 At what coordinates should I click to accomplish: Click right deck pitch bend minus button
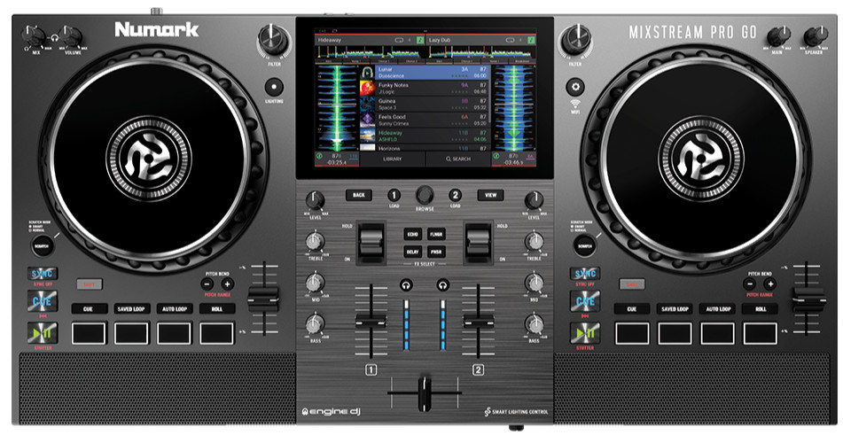[749, 284]
